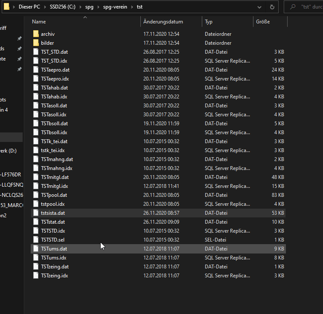Click the TSTzeing.idx file icon

(36, 276)
